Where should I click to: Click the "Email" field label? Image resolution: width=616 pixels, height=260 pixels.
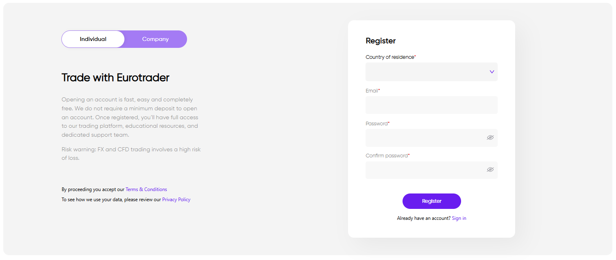[372, 91]
